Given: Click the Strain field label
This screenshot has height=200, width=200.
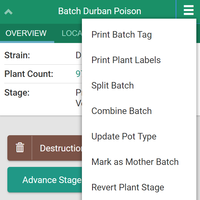Looking at the screenshot, I should [17, 55].
